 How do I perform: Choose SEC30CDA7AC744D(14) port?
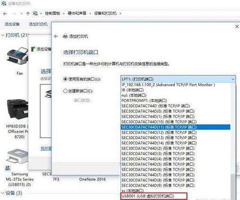coord(176,143)
